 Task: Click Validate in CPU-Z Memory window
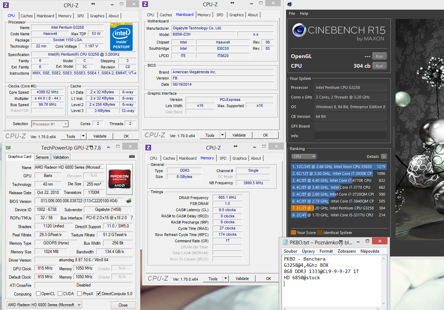(x=242, y=279)
